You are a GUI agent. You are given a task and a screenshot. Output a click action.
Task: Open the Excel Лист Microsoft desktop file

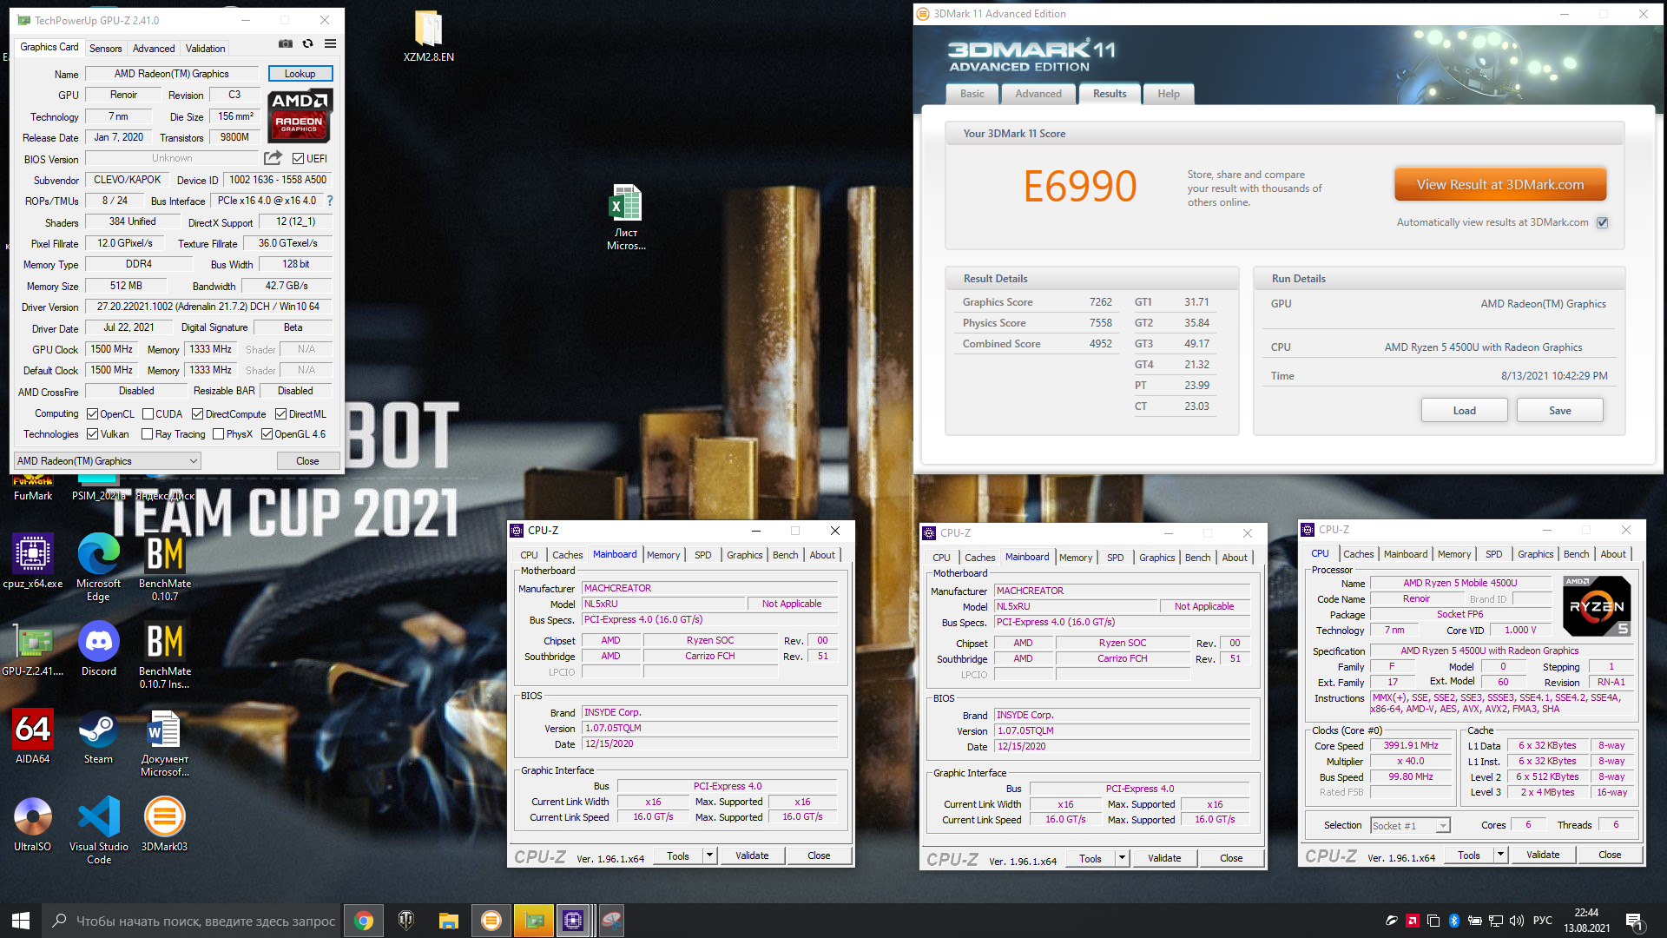point(626,217)
